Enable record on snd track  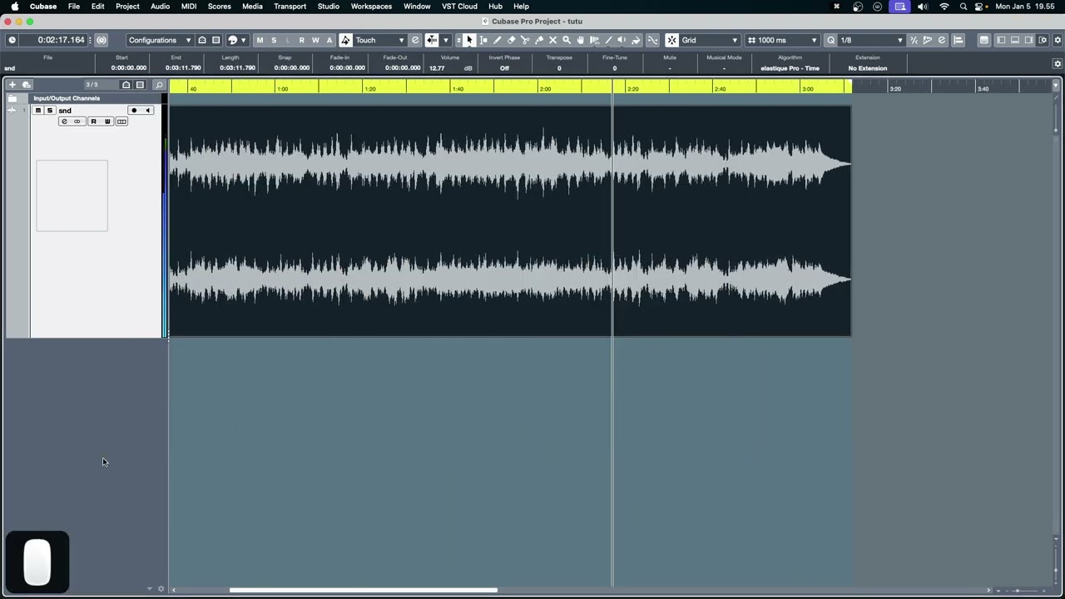[133, 111]
